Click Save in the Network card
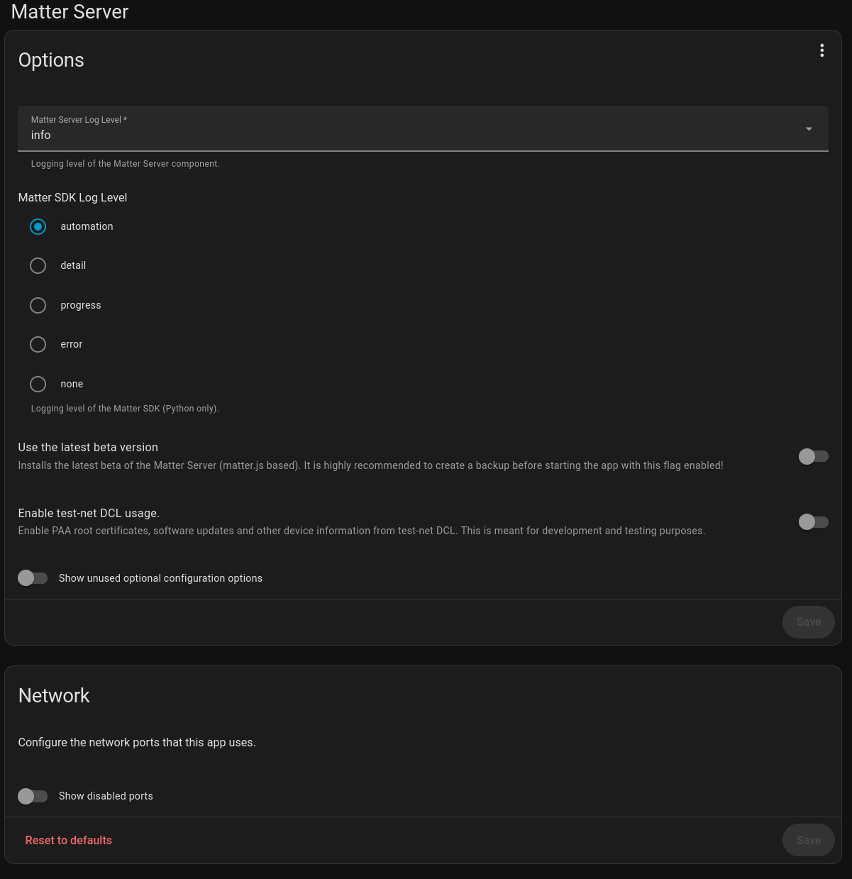This screenshot has width=852, height=879. pyautogui.click(x=808, y=840)
